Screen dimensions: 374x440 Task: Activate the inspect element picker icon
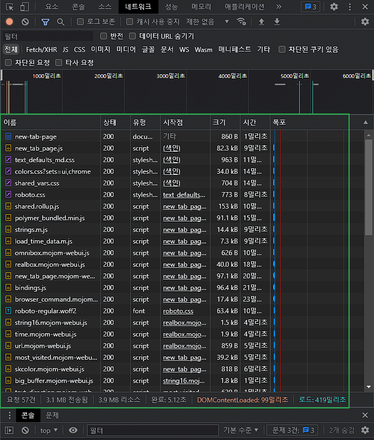point(10,7)
